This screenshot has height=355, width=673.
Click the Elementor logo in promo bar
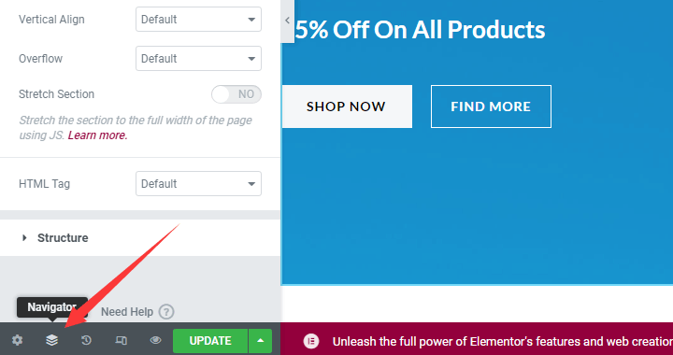click(311, 341)
